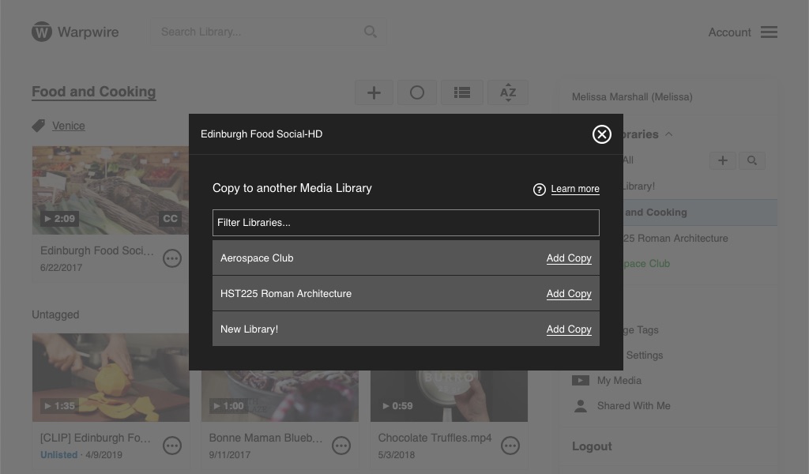Image resolution: width=809 pixels, height=474 pixels.
Task: Open the AZ sort options
Action: coord(508,92)
